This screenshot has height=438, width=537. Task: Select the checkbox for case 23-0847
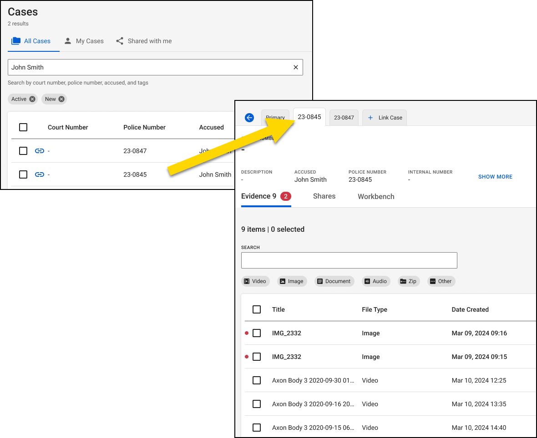pyautogui.click(x=23, y=151)
